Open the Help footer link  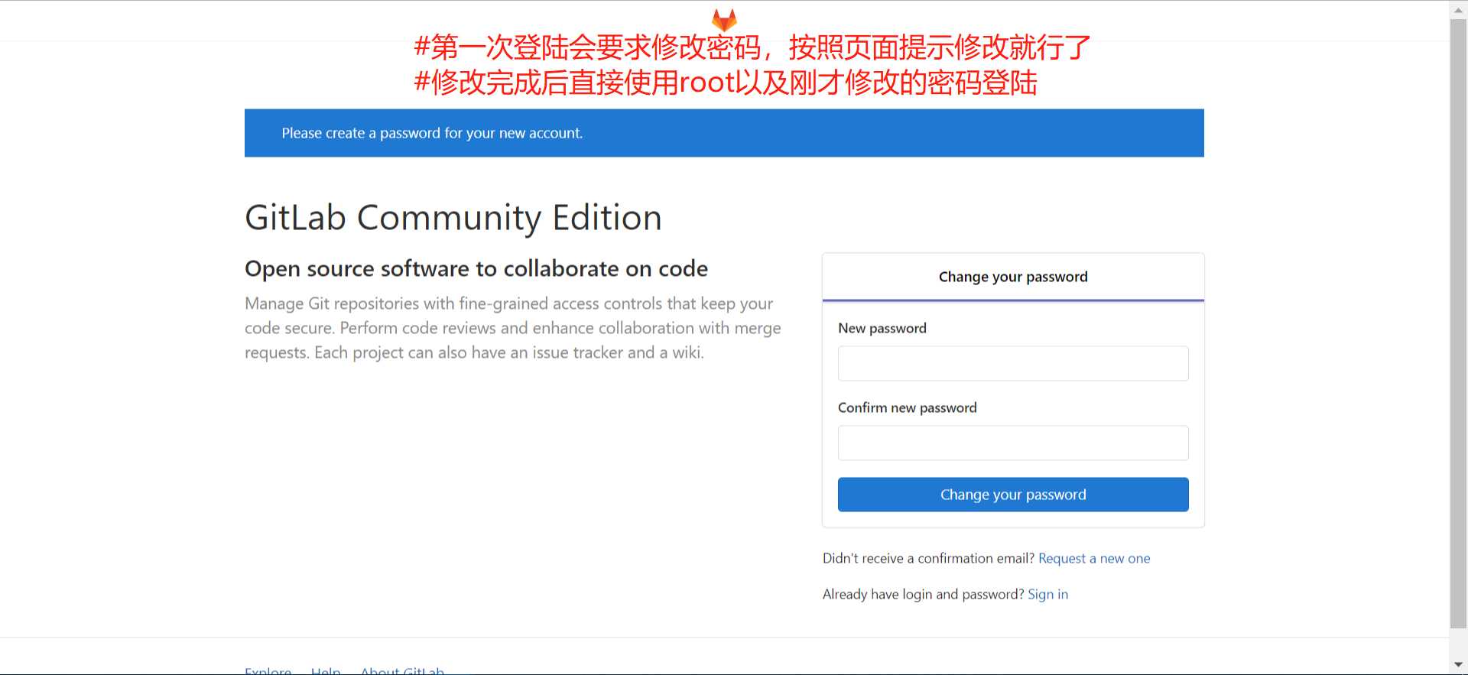tap(326, 670)
